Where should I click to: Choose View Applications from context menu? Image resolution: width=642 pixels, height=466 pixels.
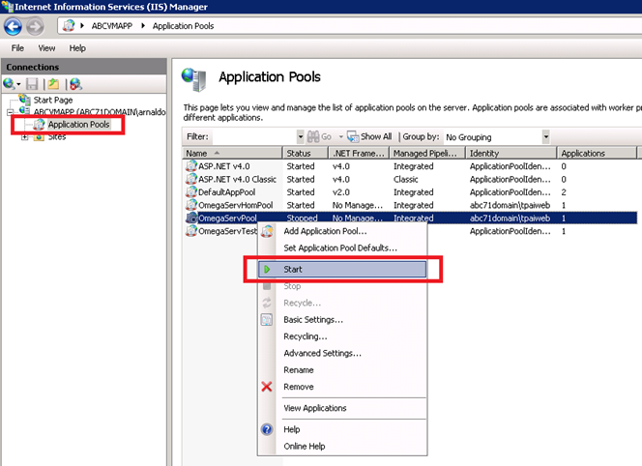342,408
